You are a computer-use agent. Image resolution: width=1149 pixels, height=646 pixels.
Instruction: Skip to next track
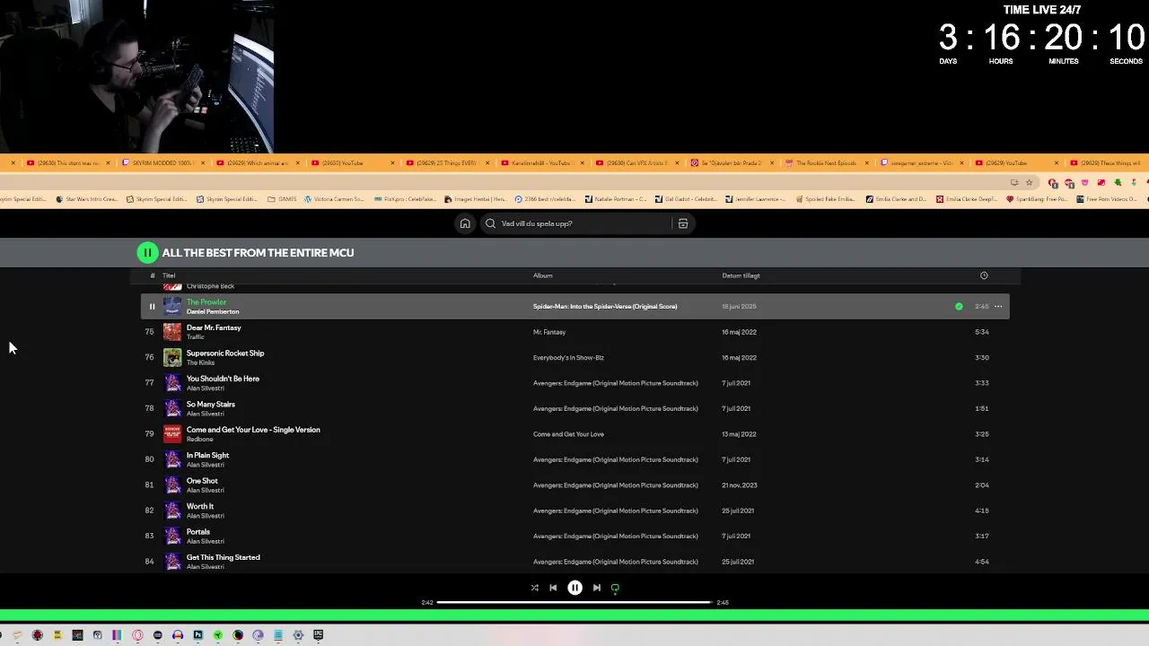coord(597,588)
